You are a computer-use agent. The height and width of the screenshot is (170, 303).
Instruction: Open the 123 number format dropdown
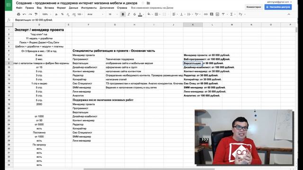tap(80, 14)
